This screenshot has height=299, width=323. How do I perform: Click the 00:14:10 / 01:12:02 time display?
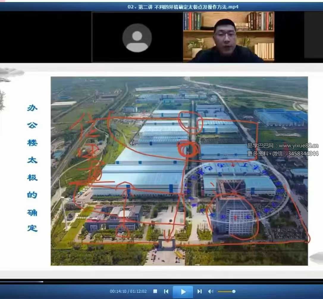click(128, 291)
